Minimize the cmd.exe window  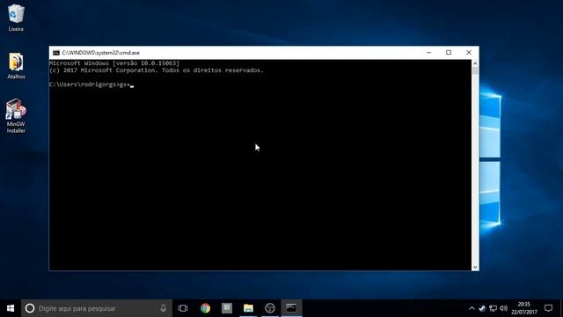click(428, 53)
